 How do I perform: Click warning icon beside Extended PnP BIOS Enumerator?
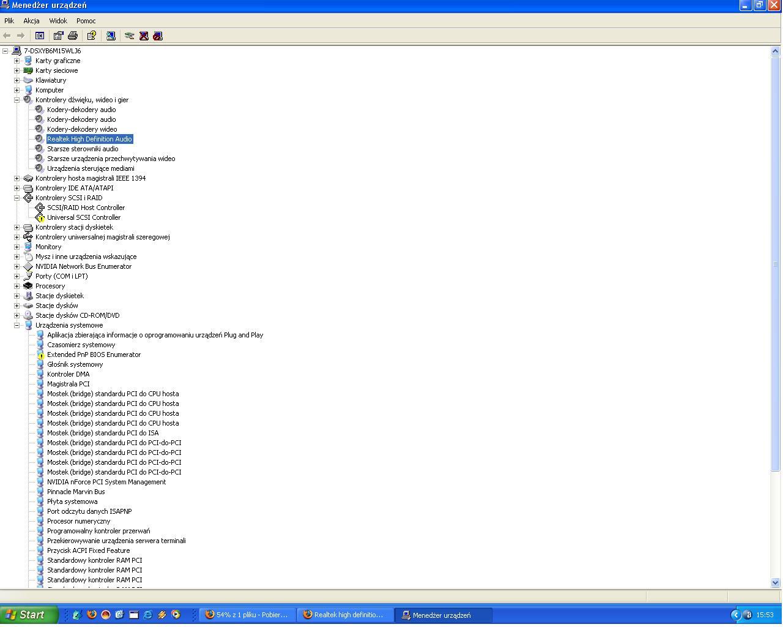coord(40,355)
